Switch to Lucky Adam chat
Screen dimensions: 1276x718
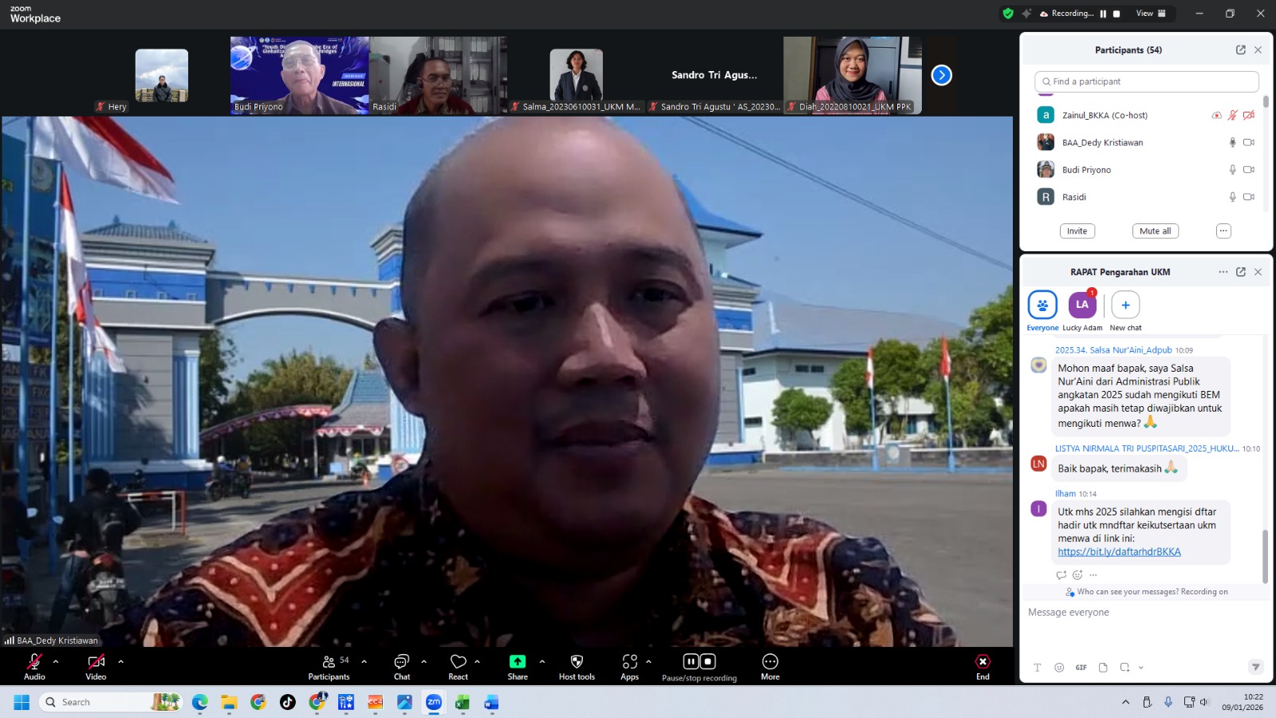click(1082, 306)
